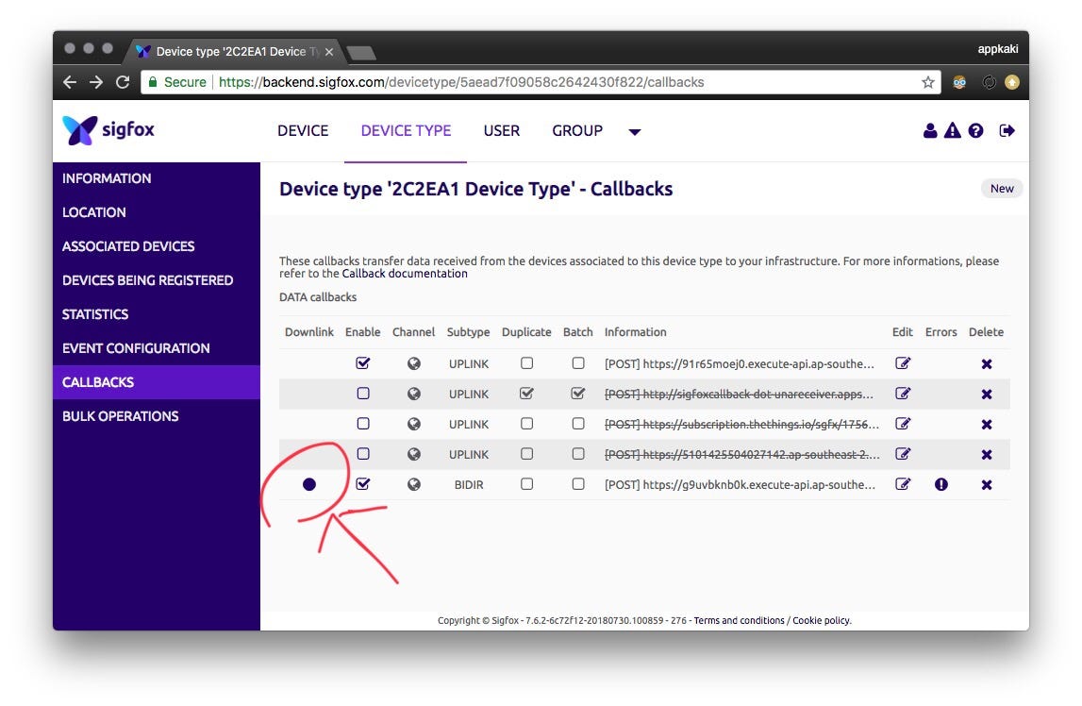Edit the 91r65moej0 callback
This screenshot has width=1082, height=706.
pos(903,363)
